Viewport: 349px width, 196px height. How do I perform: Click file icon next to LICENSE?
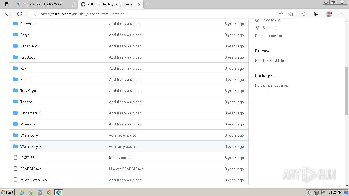tap(16, 158)
